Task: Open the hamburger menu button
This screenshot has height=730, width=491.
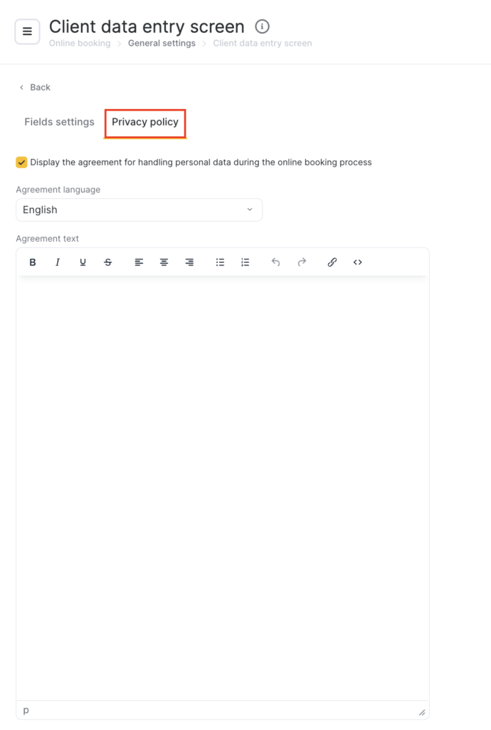Action: 27,31
